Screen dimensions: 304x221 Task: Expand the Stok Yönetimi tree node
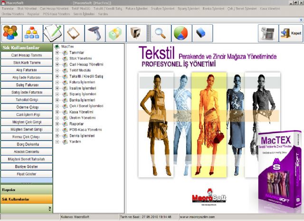57,58
